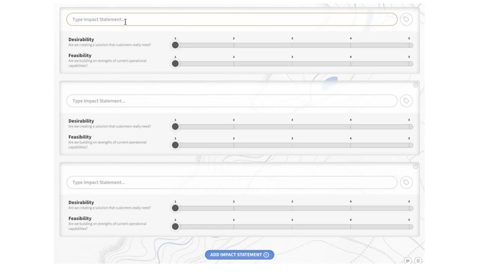493x277 pixels.
Task: Click the tag icon beside second impact statement
Action: [x=406, y=101]
